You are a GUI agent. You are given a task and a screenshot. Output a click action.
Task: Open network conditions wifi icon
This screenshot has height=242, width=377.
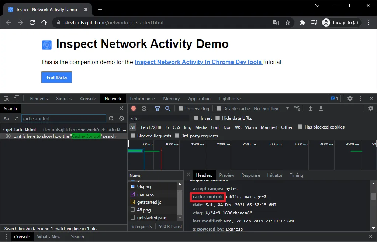point(297,108)
